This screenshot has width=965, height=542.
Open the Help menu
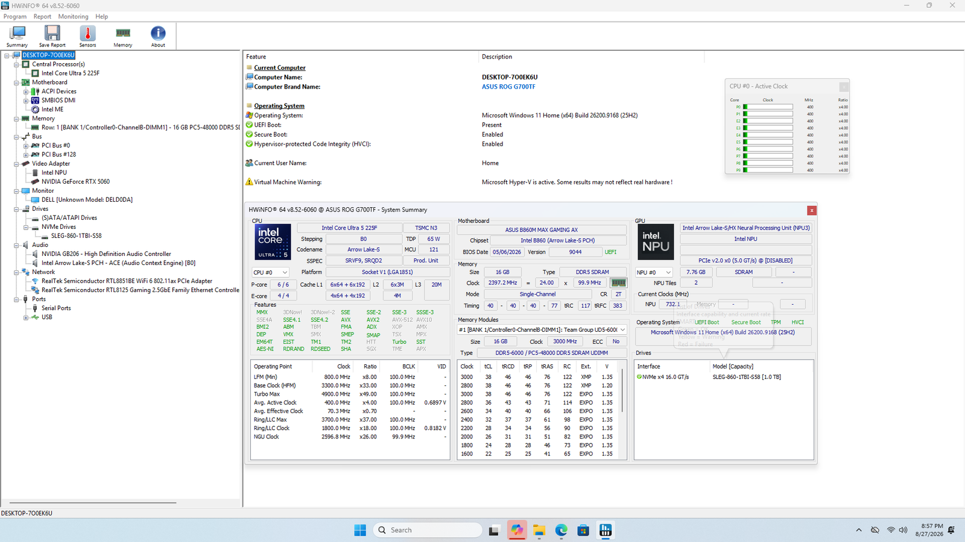coord(102,17)
